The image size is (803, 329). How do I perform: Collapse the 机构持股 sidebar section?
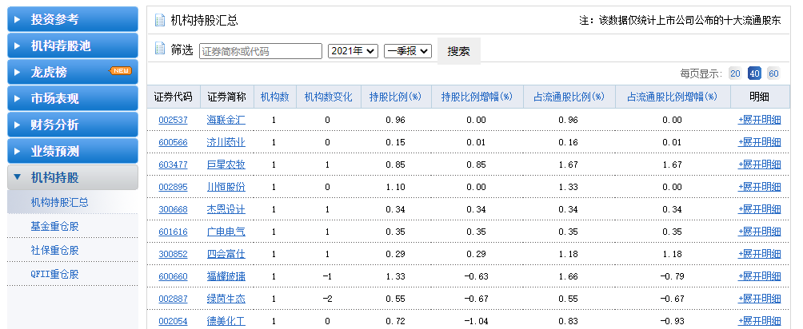[73, 177]
